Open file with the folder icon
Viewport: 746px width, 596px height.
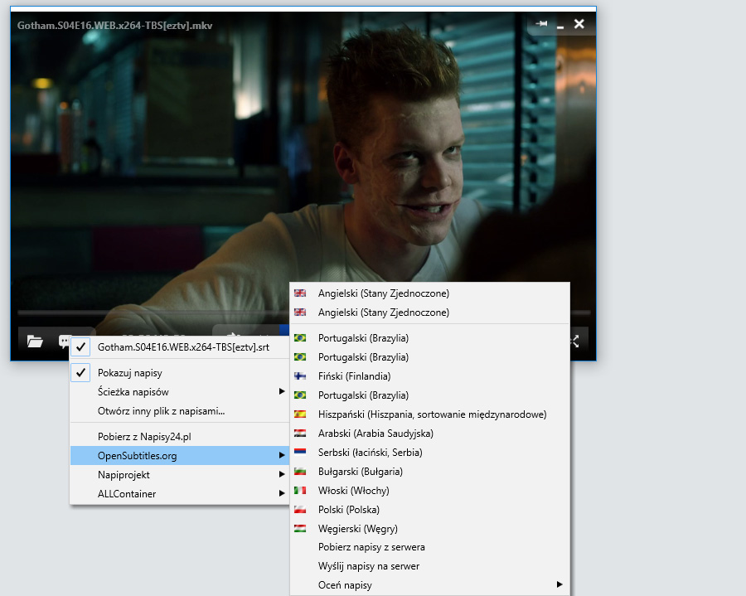35,341
